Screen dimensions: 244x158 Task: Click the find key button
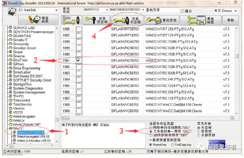[x=162, y=20]
